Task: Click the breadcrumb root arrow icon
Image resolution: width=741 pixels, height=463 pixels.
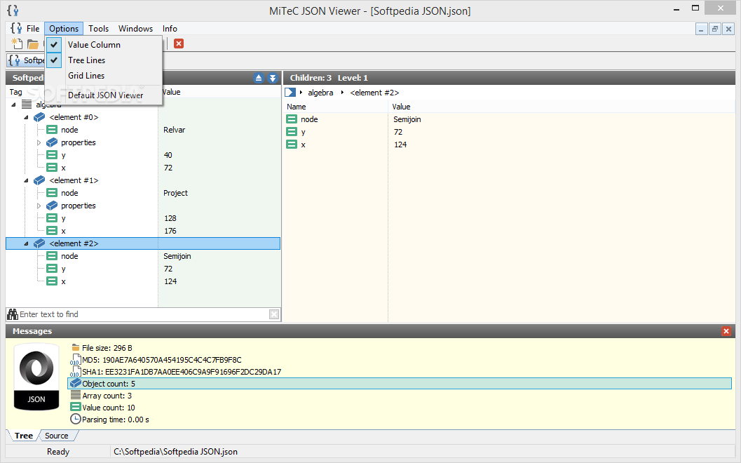Action: [290, 92]
